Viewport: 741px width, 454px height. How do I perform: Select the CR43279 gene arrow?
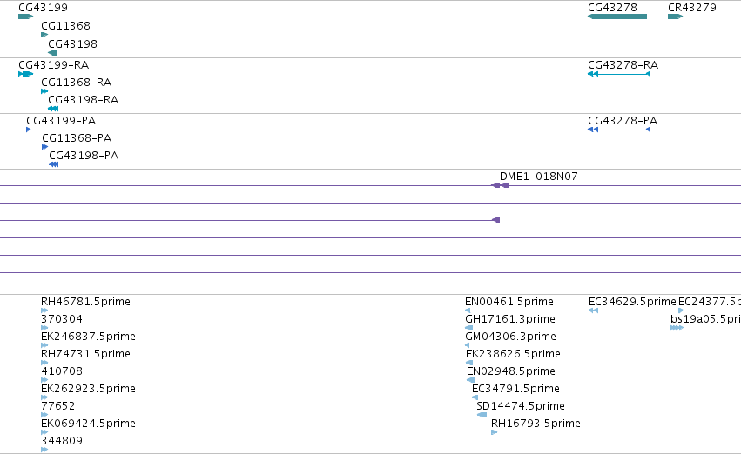pos(676,17)
